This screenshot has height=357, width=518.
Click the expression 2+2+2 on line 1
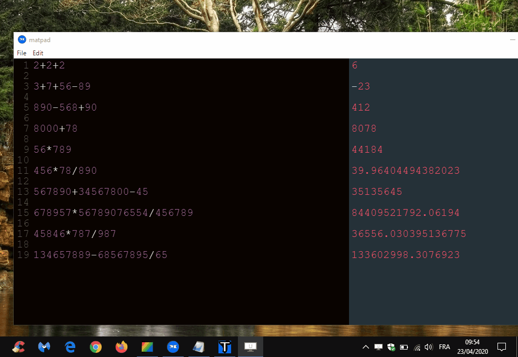point(49,65)
